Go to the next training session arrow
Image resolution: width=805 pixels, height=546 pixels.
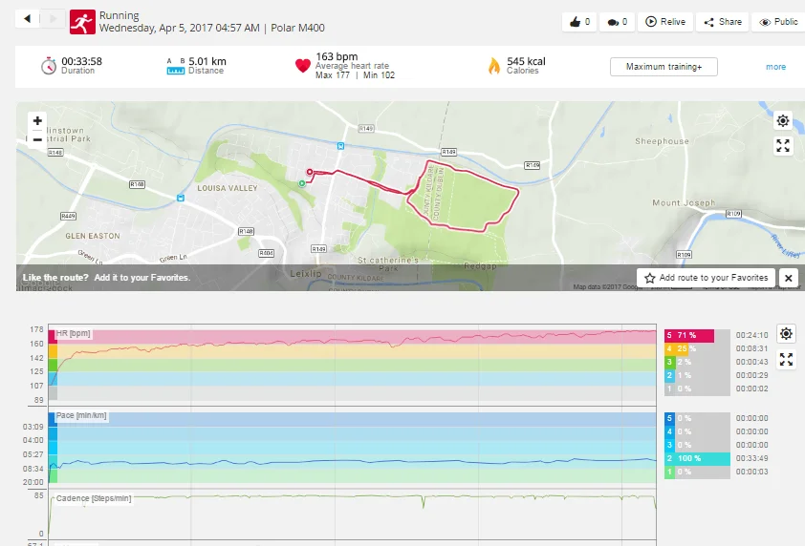53,19
